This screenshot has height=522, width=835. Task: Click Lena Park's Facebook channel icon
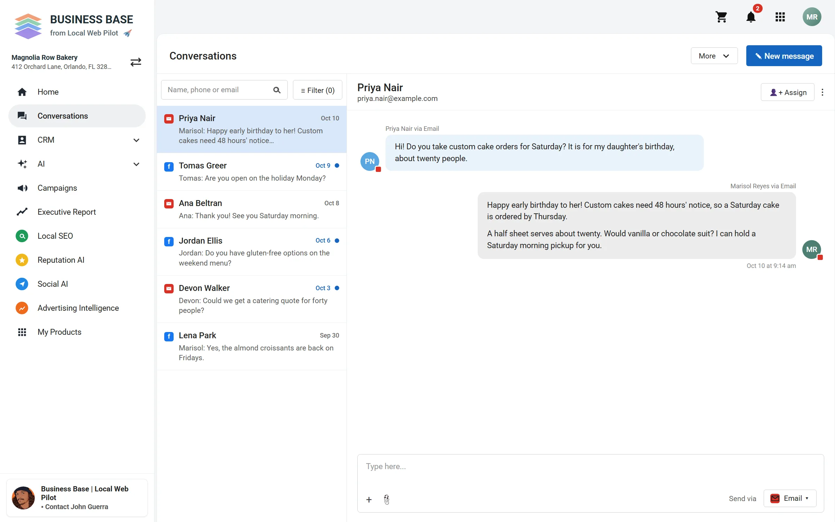coord(169,336)
